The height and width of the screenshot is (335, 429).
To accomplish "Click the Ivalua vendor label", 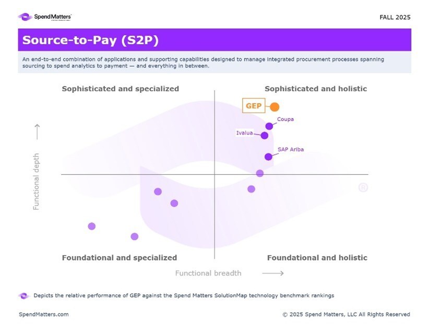I will point(244,133).
